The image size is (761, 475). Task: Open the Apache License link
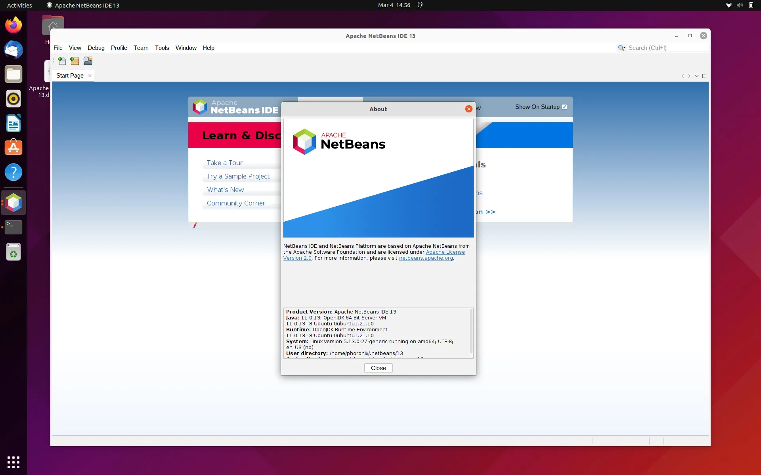445,252
